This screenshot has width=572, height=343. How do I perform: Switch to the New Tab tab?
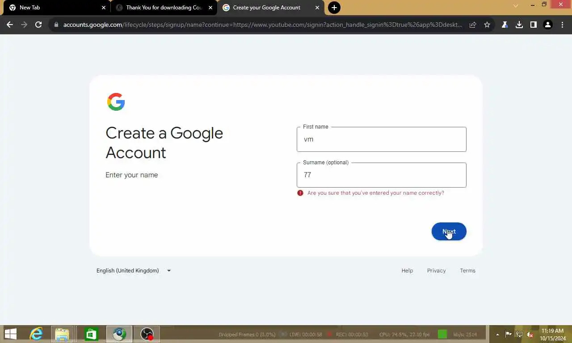56,8
